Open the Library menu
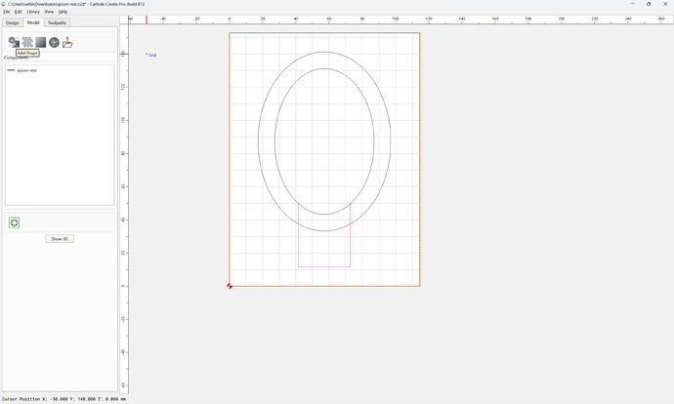674x404 pixels. coord(33,12)
